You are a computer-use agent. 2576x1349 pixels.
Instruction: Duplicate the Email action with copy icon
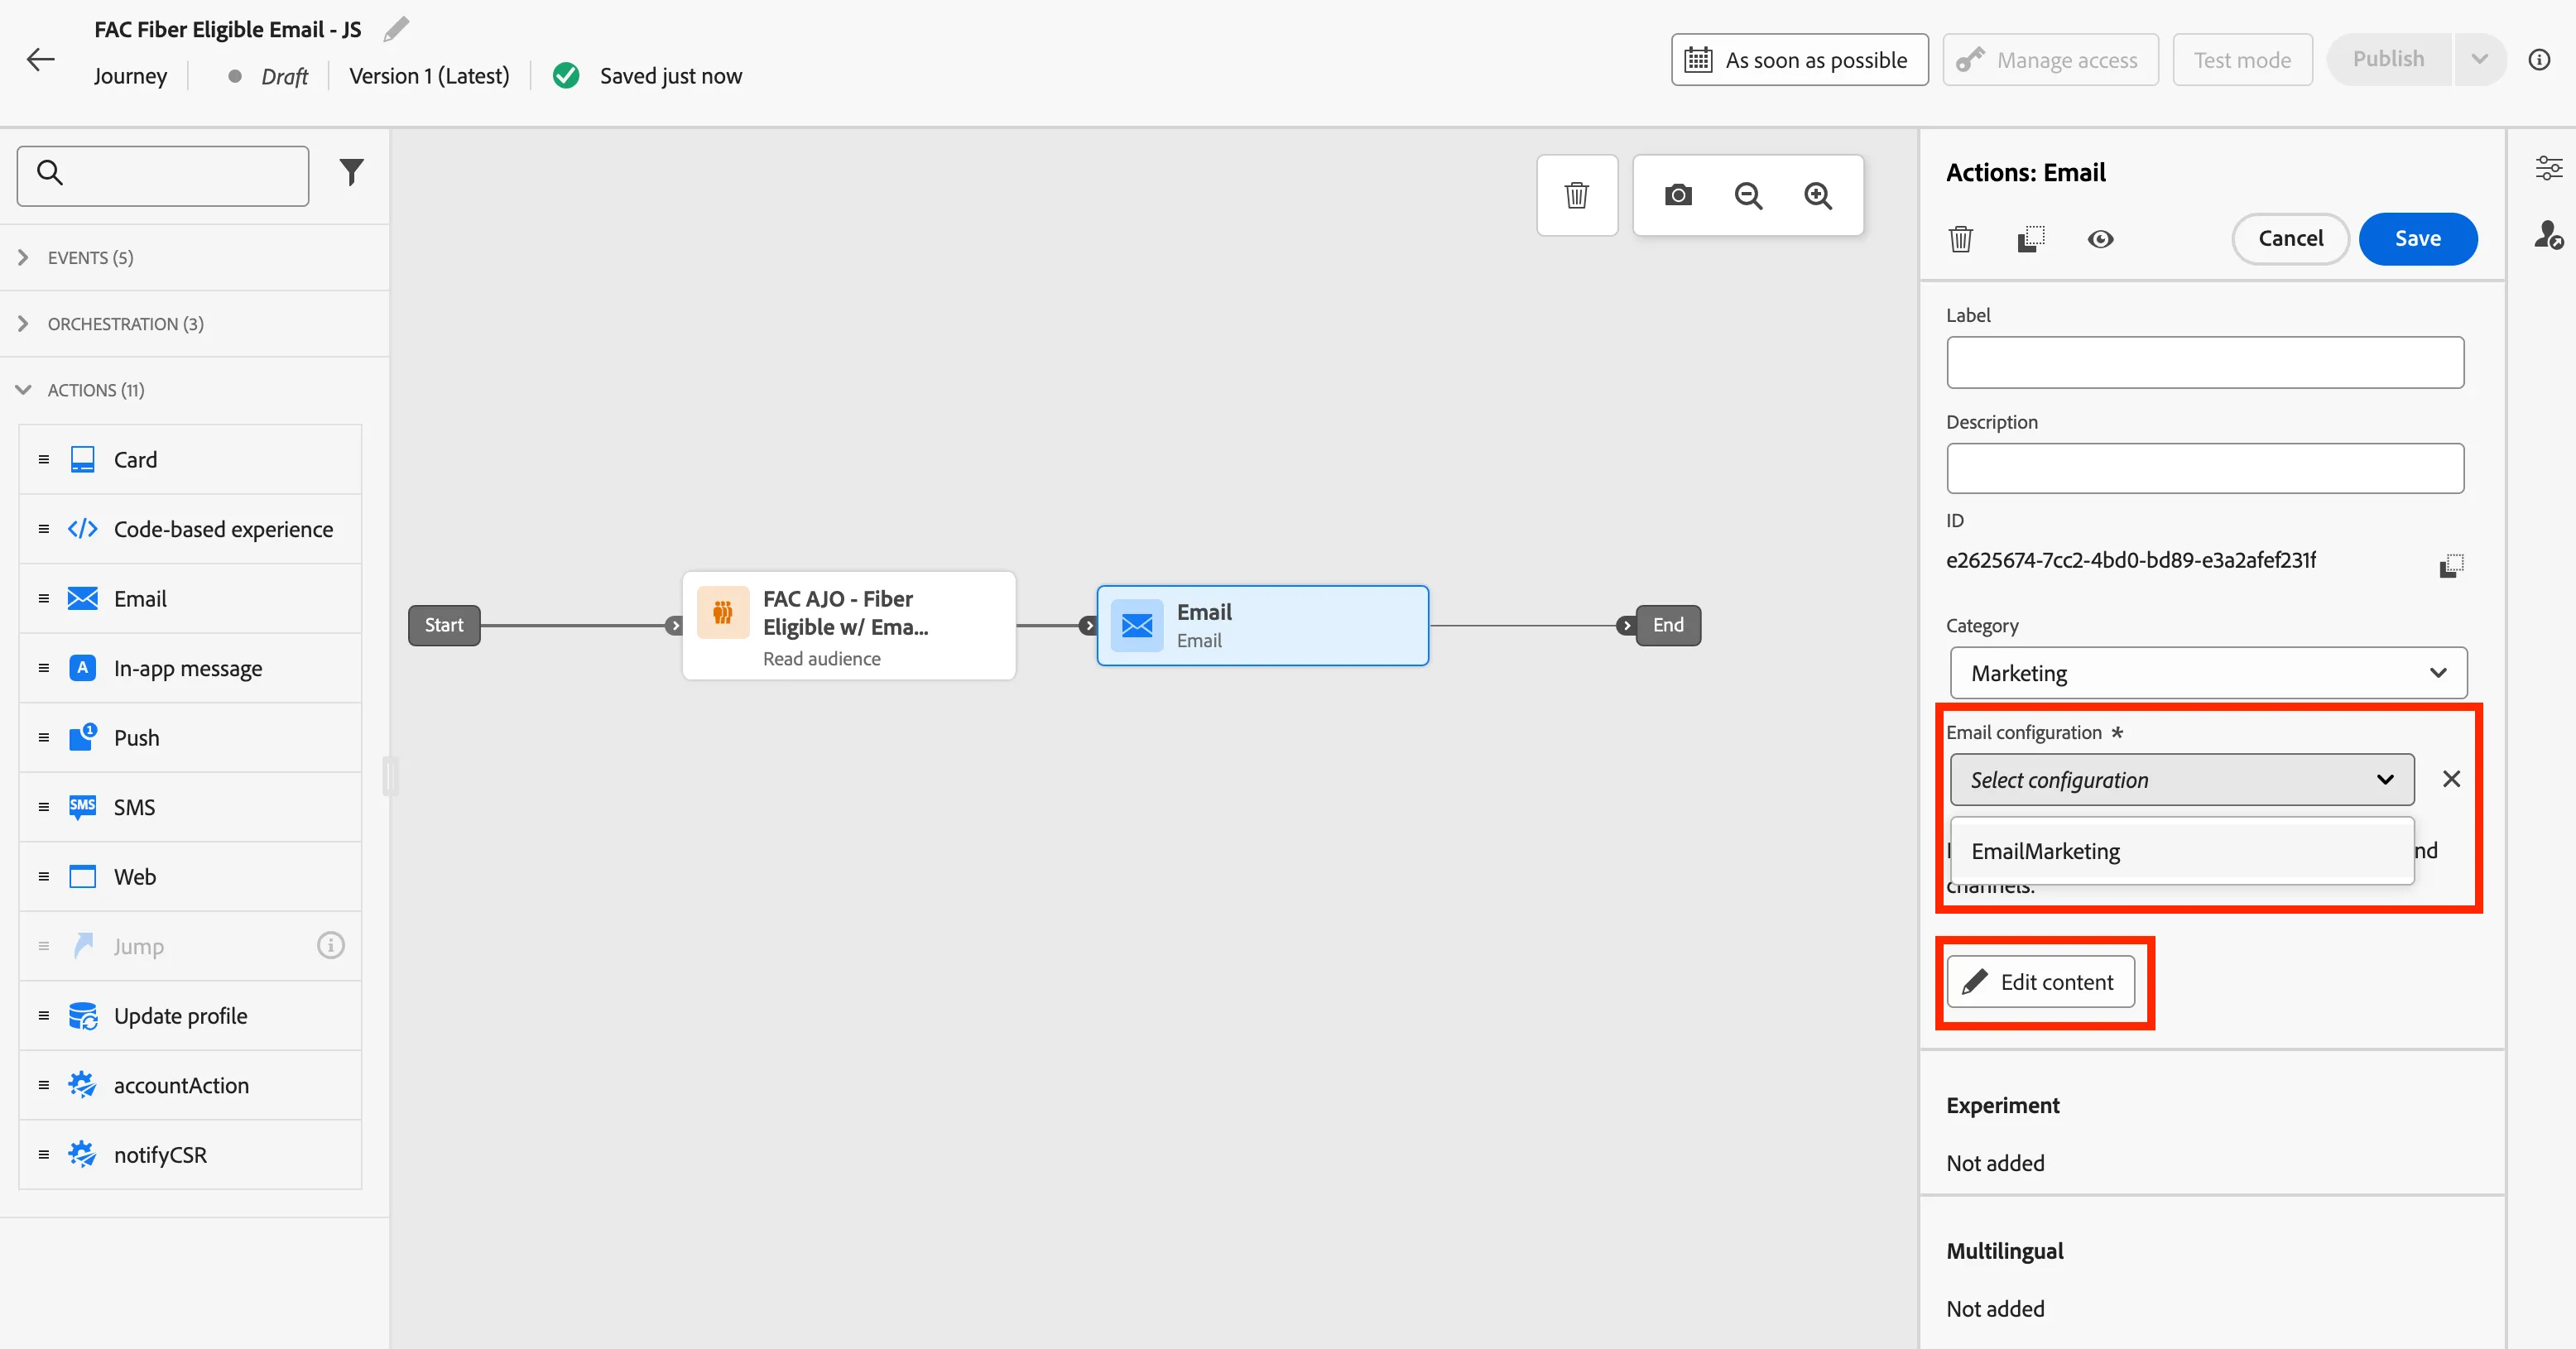pyautogui.click(x=2031, y=239)
